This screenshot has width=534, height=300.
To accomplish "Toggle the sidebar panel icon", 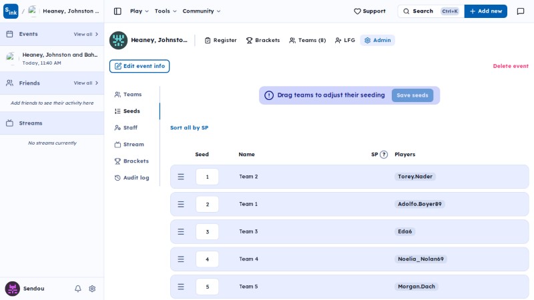I will (117, 11).
